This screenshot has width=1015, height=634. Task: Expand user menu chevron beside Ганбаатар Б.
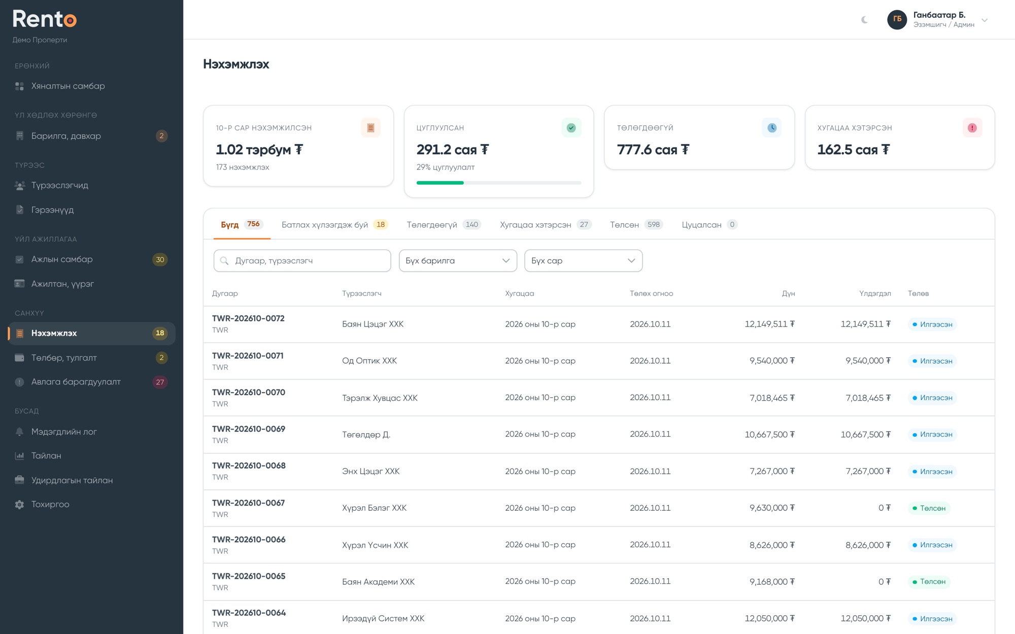(x=985, y=20)
